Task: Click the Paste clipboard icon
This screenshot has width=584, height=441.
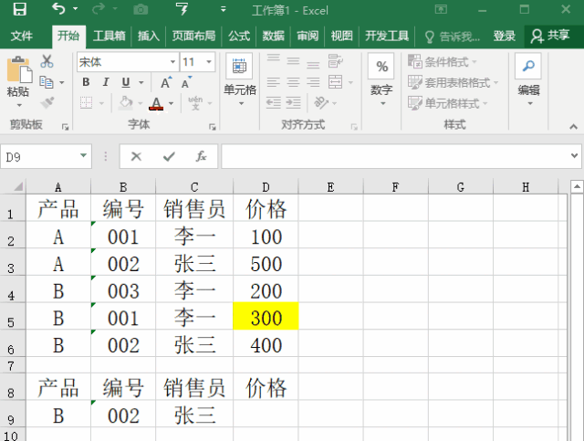Action: [x=19, y=69]
